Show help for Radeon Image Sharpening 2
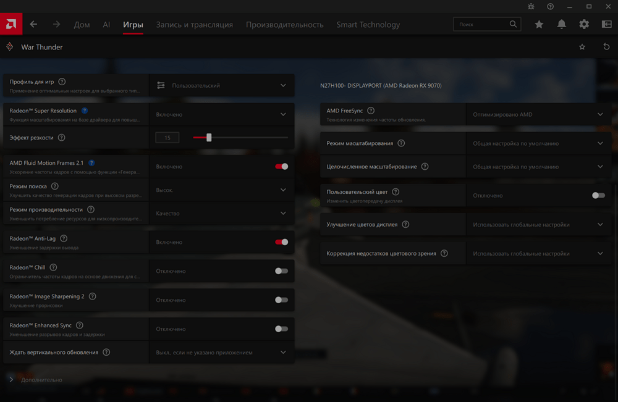Image resolution: width=618 pixels, height=402 pixels. pos(92,296)
